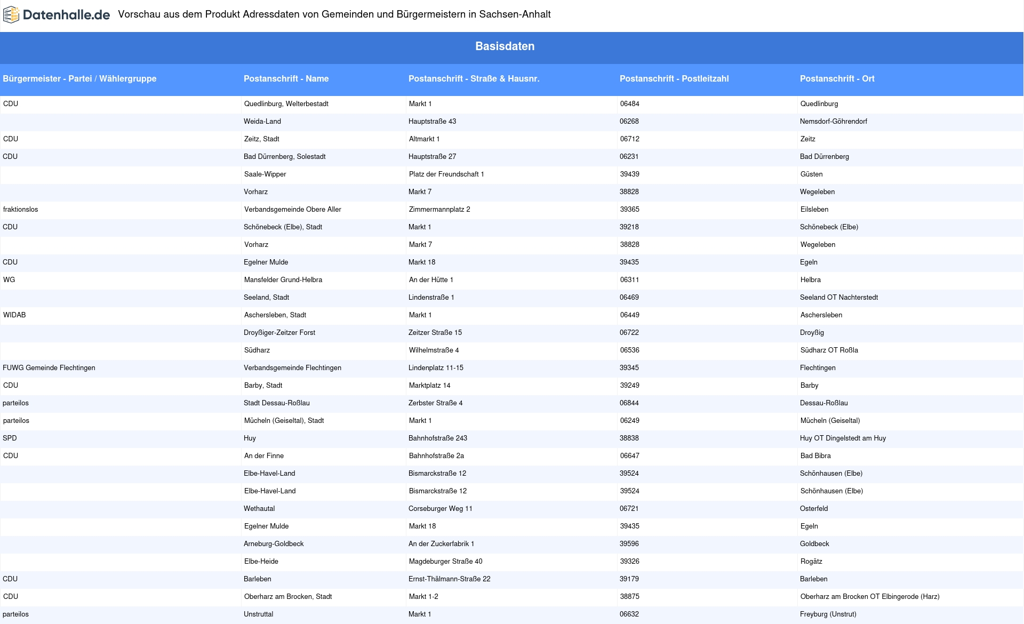Click the postal code 39365
The width and height of the screenshot is (1024, 624).
(x=629, y=210)
